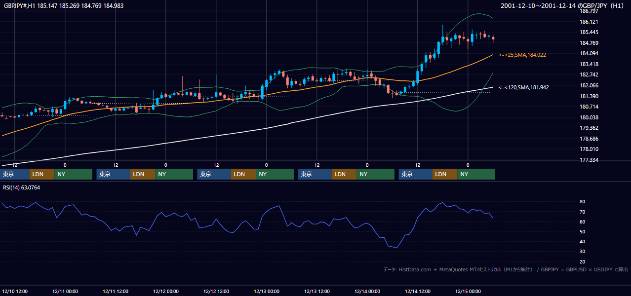Click the RSI scale value 80

[x=582, y=202]
